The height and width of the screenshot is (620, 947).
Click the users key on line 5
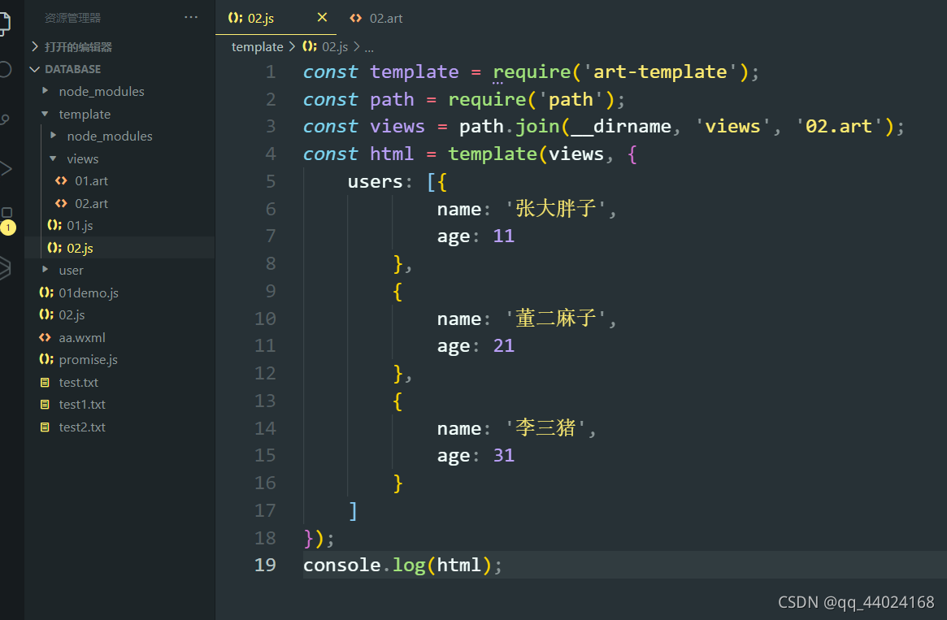click(375, 182)
